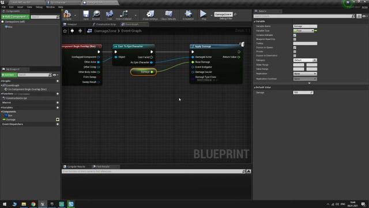Navigate back with the left arrow
The height and width of the screenshot is (208, 369).
[x=72, y=31]
